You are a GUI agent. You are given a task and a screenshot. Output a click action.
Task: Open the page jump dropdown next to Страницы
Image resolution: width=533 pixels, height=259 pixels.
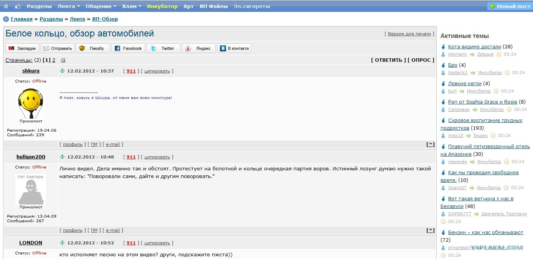[x=63, y=60]
